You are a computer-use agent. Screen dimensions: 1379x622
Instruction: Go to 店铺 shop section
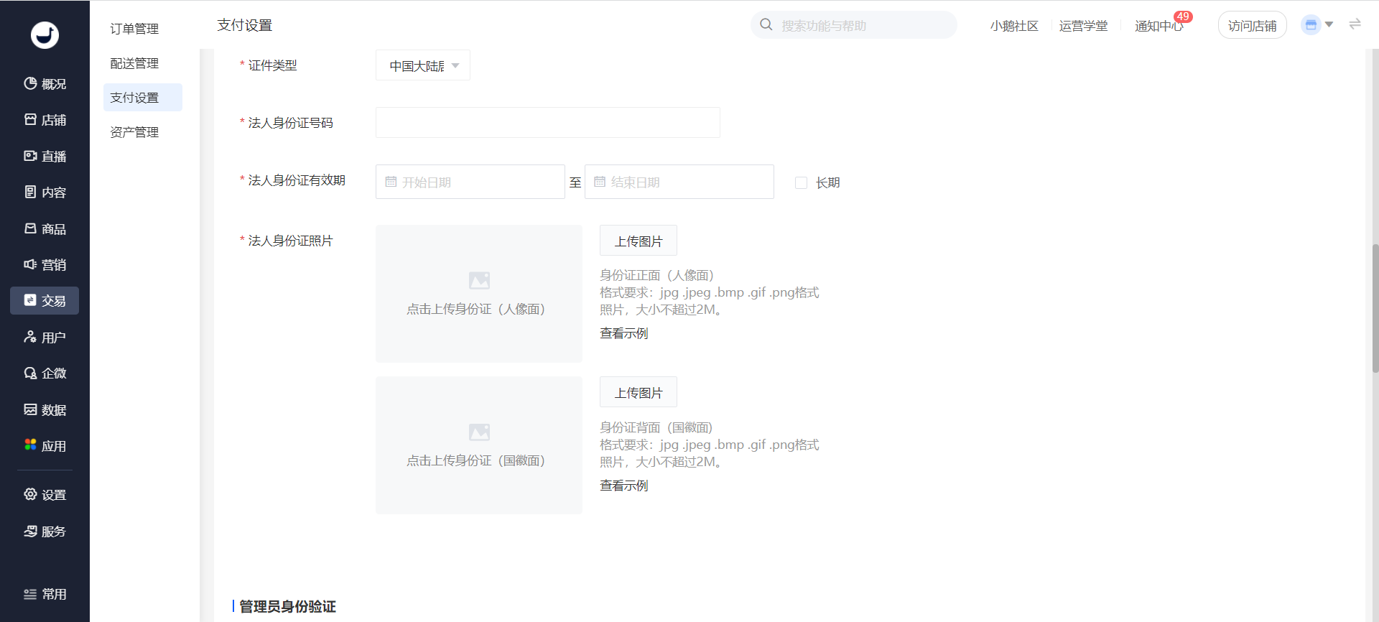pos(45,120)
